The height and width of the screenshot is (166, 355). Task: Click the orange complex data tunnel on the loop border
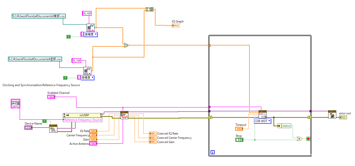(x=209, y=45)
